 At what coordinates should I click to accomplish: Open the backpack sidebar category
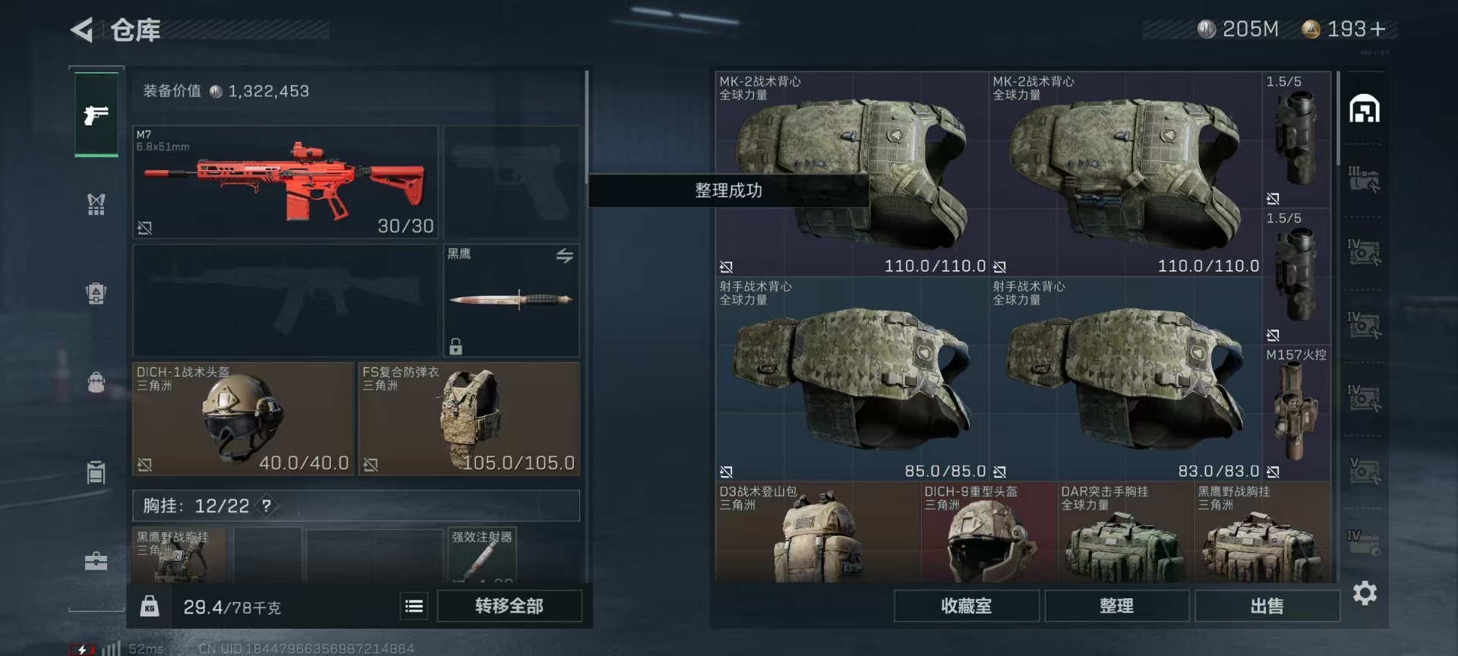[x=96, y=382]
